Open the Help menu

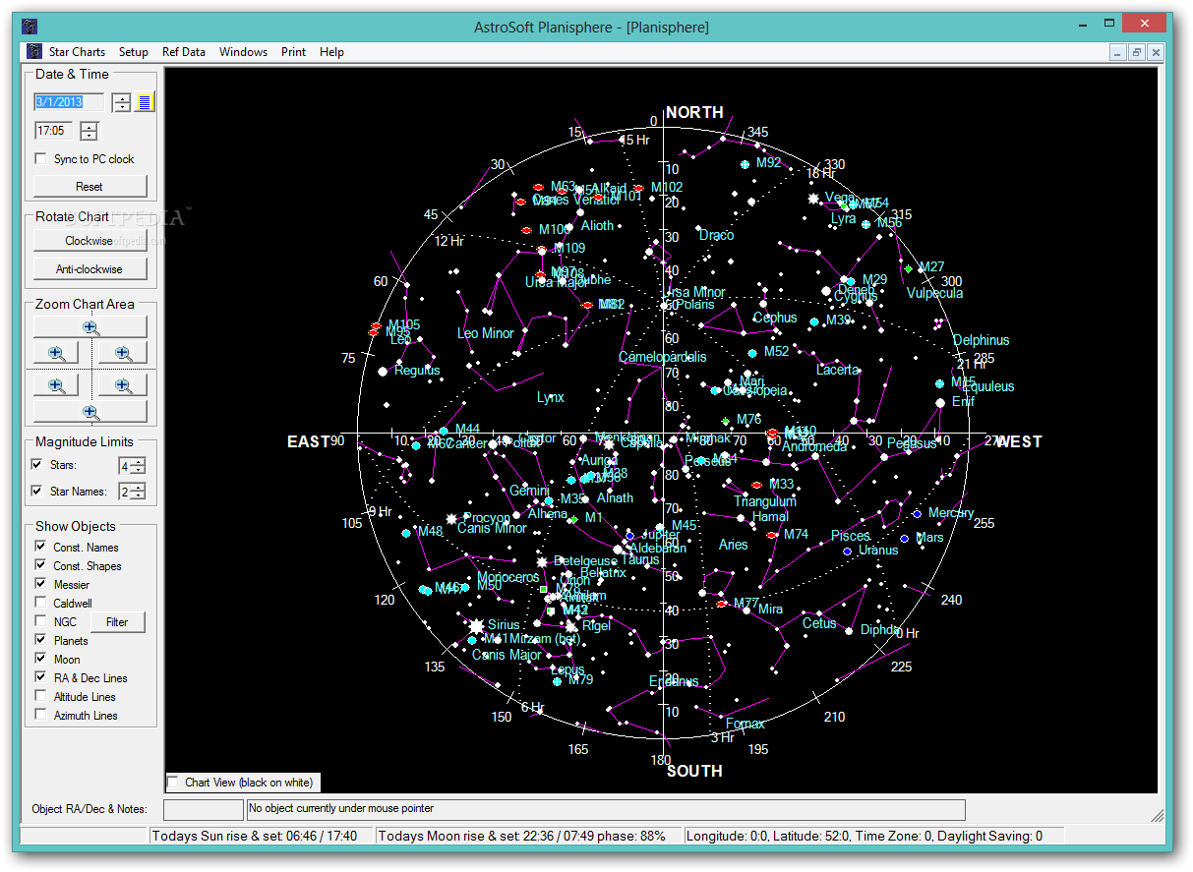click(331, 52)
